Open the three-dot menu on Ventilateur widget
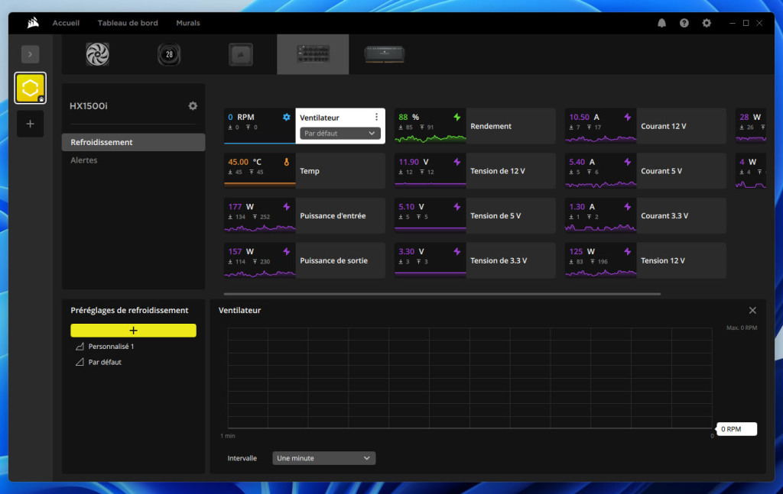Screen dimensions: 783x494 [376, 115]
